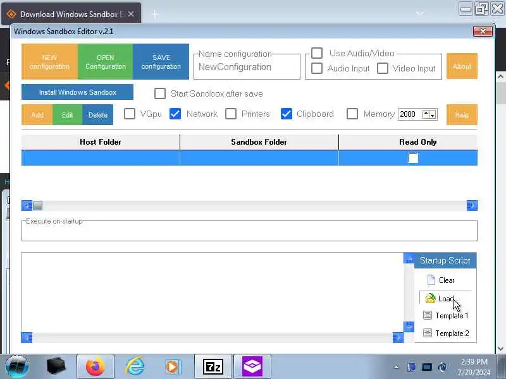
Task: Enable Start Sandbox after save
Action: point(160,93)
